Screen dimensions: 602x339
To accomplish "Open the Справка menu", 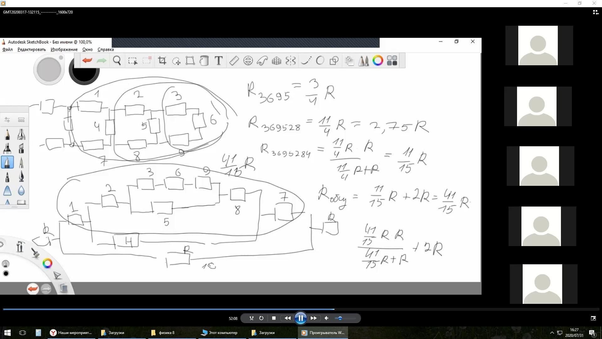I will pyautogui.click(x=106, y=50).
